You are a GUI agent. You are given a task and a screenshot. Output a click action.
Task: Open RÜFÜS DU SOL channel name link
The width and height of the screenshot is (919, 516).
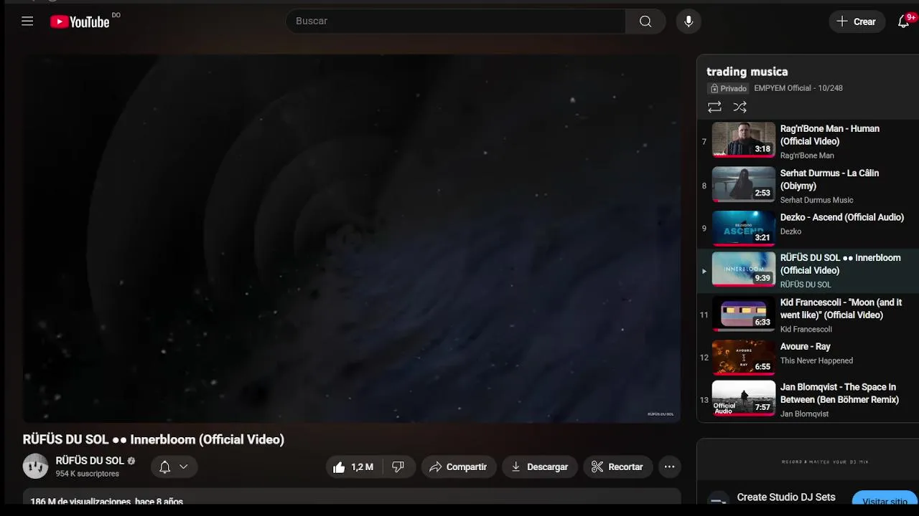click(x=90, y=461)
